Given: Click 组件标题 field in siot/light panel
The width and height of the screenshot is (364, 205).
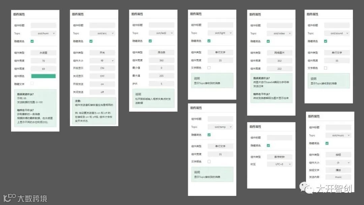Looking at the screenshot, I should click(220, 25).
